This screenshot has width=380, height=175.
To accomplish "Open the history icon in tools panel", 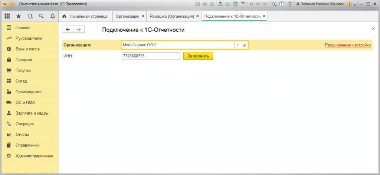I will (x=30, y=17).
